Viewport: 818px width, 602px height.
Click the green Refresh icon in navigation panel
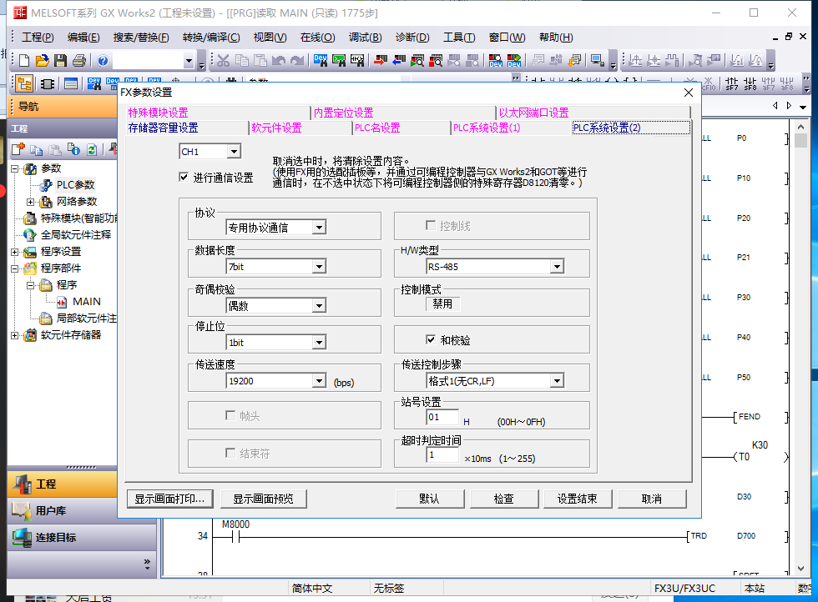tap(91, 149)
